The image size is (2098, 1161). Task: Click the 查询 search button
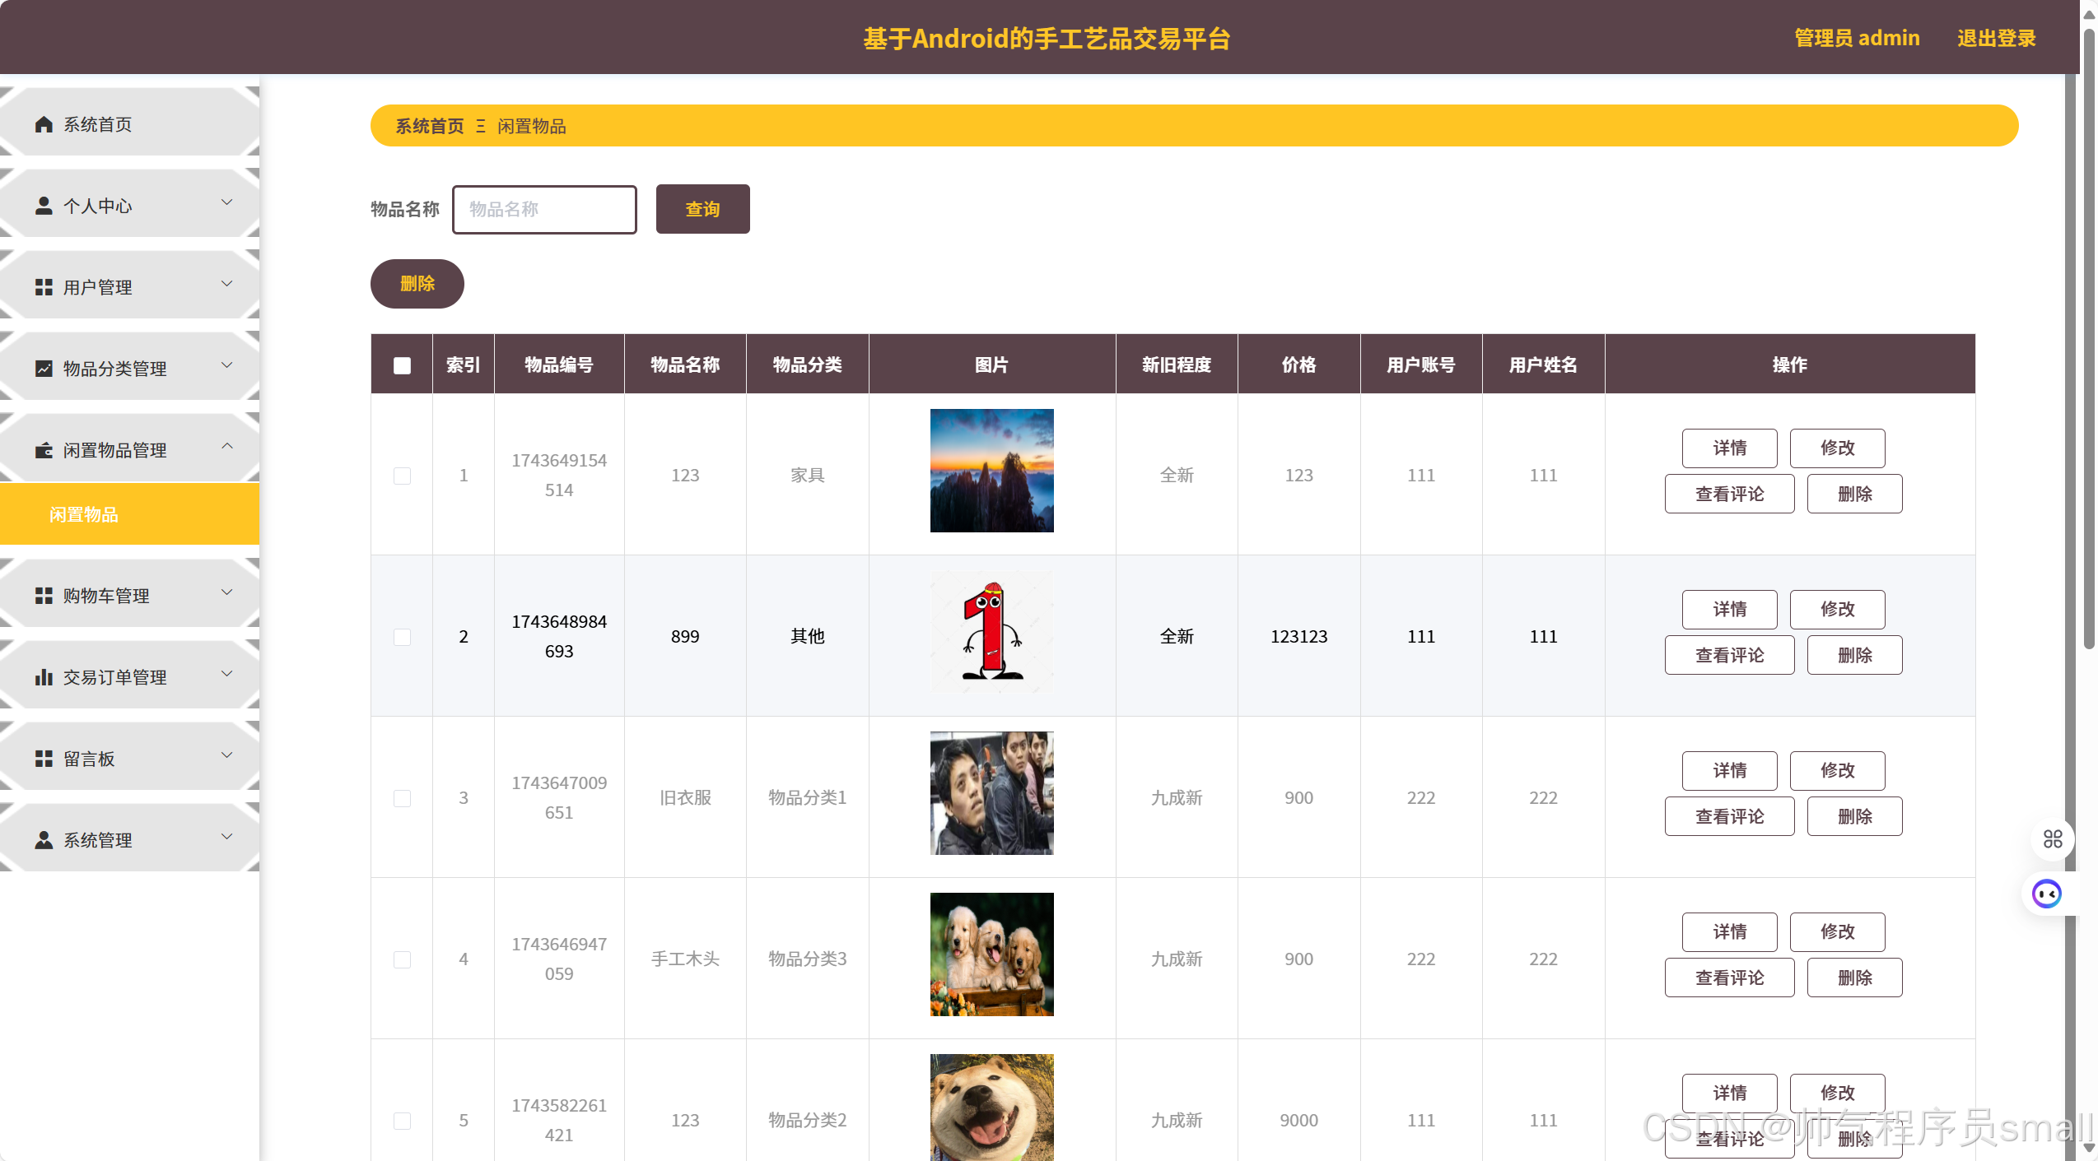pos(702,209)
